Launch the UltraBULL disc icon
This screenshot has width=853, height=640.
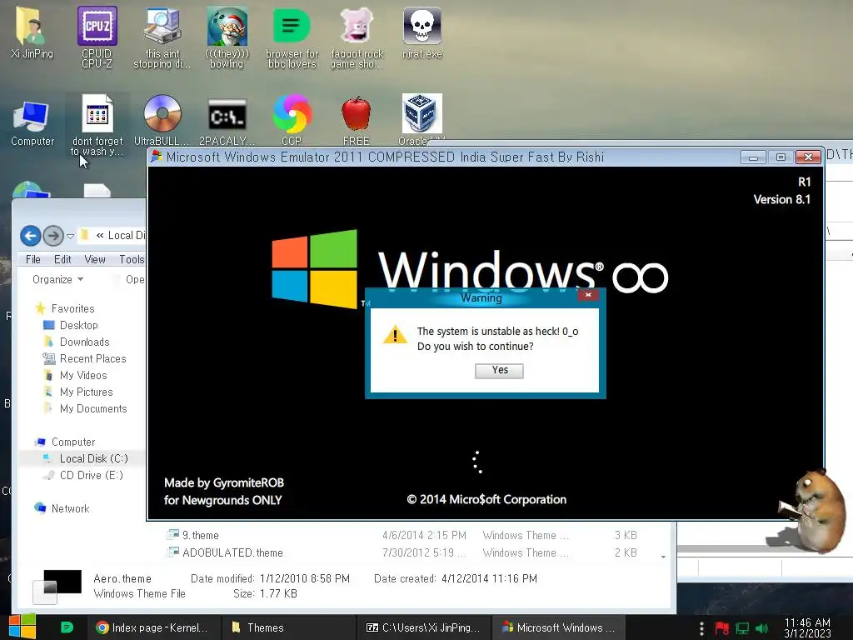pyautogui.click(x=162, y=120)
